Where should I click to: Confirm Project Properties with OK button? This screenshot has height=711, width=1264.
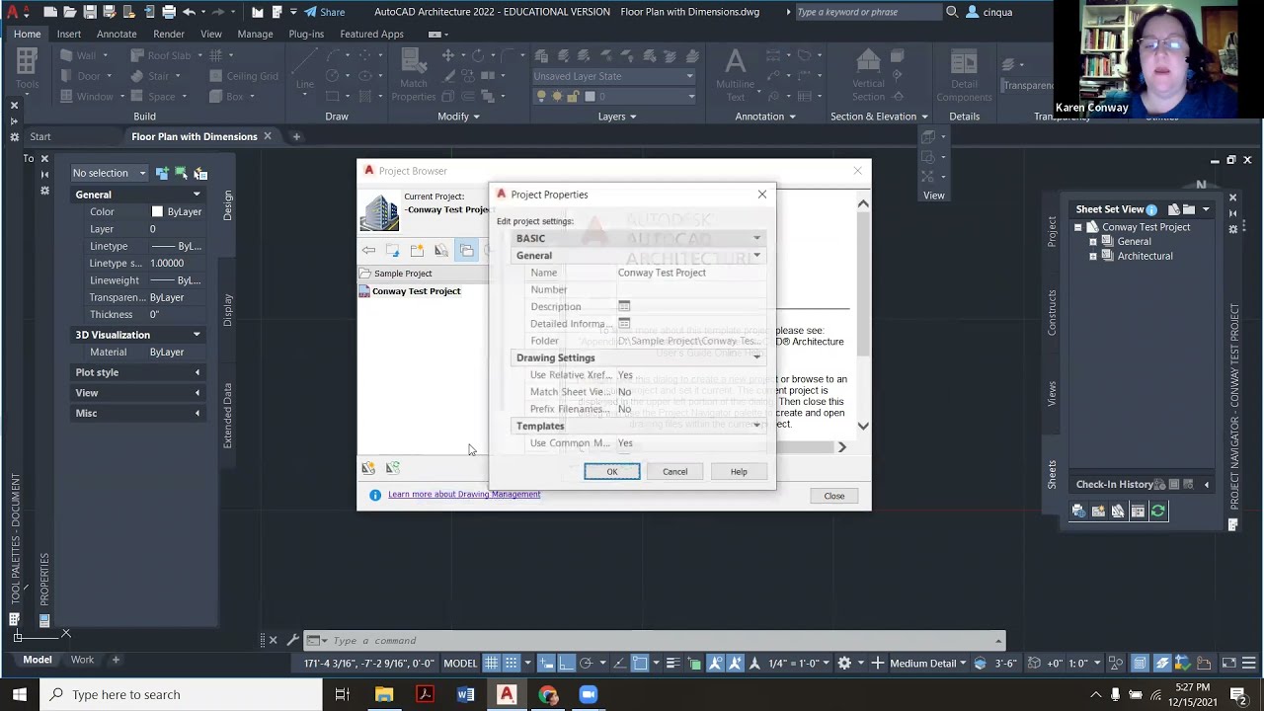(611, 471)
